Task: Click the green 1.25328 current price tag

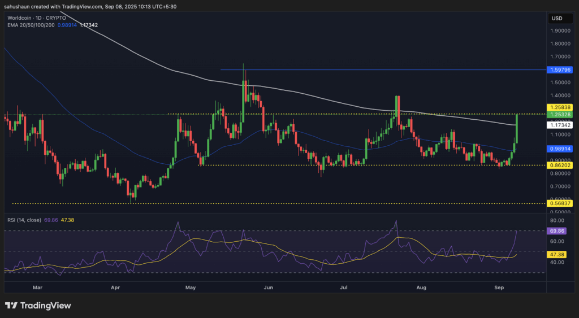Action: click(560, 115)
